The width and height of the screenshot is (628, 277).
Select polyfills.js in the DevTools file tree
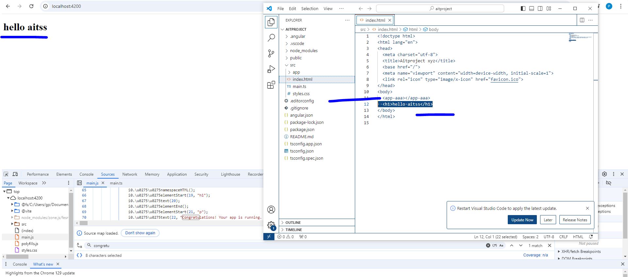30,244
